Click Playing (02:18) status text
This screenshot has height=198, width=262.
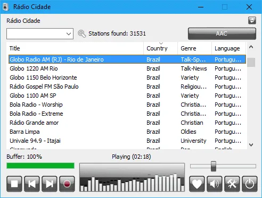(132, 157)
